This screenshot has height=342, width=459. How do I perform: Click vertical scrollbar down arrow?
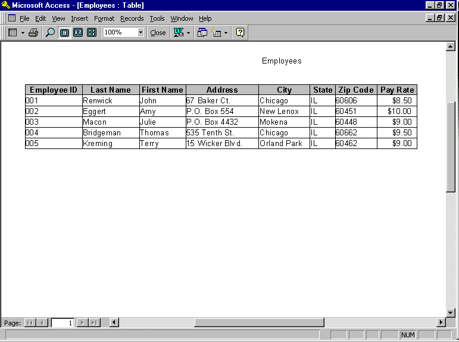tap(451, 312)
